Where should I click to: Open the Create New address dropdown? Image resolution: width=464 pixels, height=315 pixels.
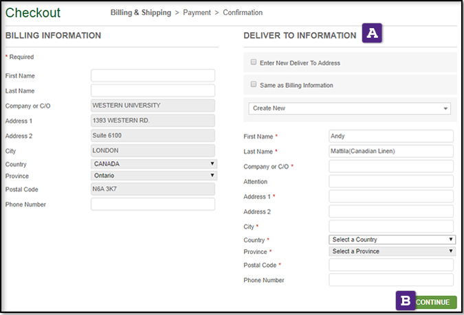[x=350, y=108]
